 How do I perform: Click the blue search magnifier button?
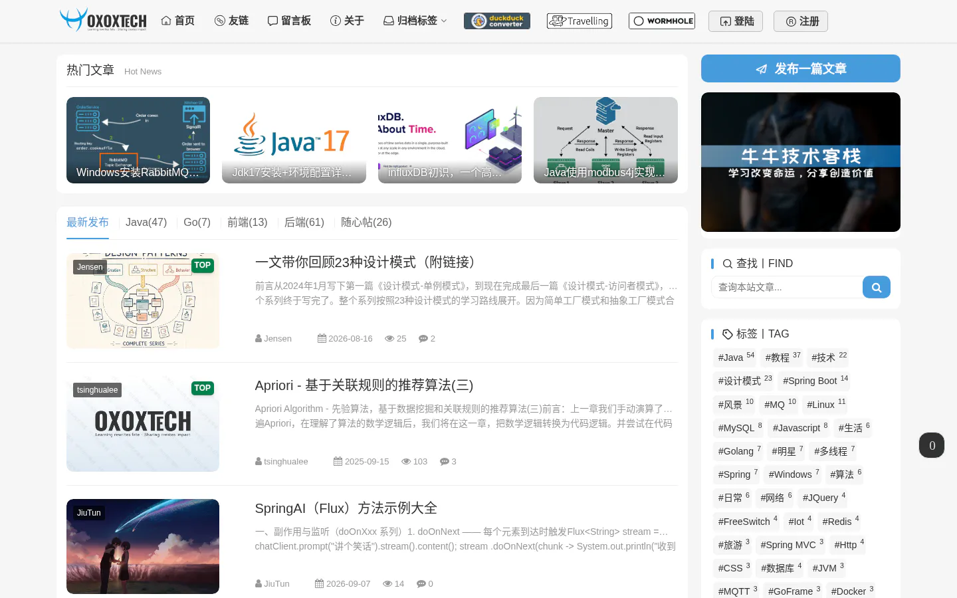pos(877,287)
